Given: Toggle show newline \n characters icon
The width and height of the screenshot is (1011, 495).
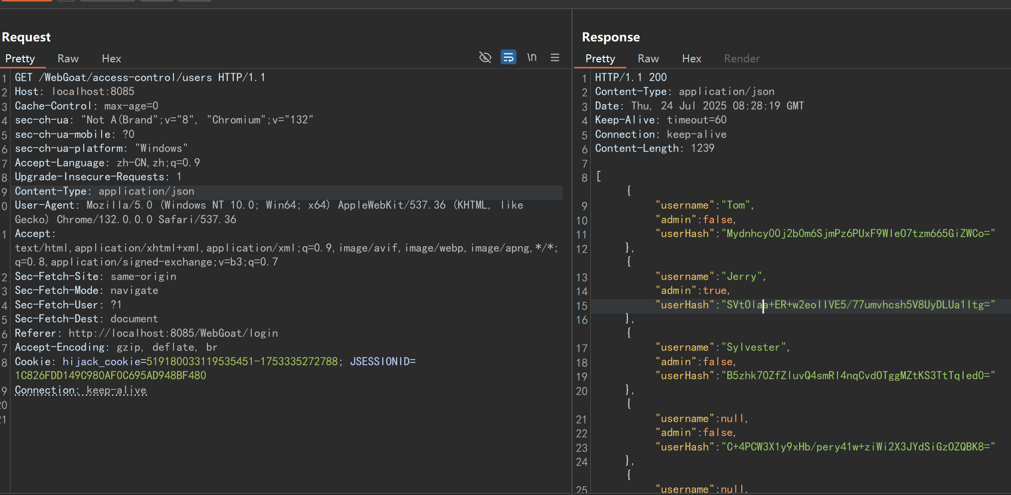Looking at the screenshot, I should [x=532, y=57].
